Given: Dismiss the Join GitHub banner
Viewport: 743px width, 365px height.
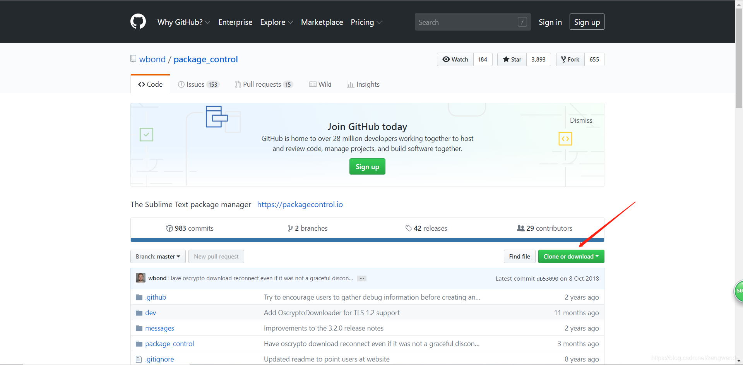Looking at the screenshot, I should [x=581, y=120].
